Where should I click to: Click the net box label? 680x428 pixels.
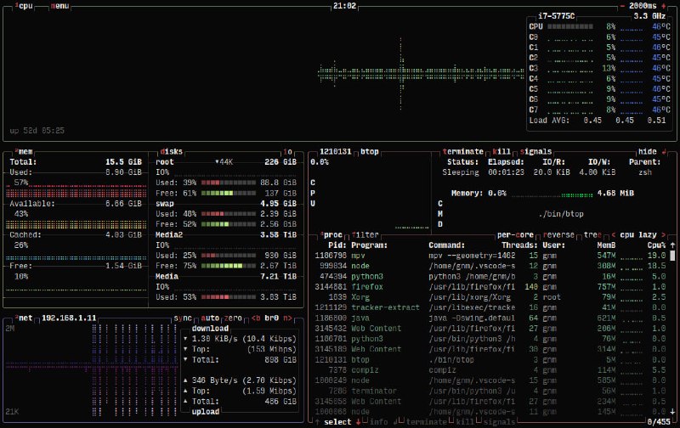pos(25,318)
